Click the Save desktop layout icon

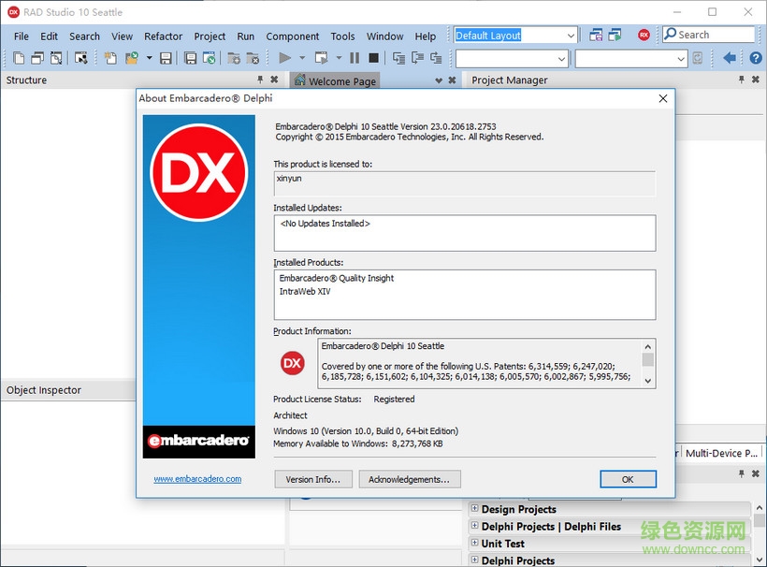594,34
